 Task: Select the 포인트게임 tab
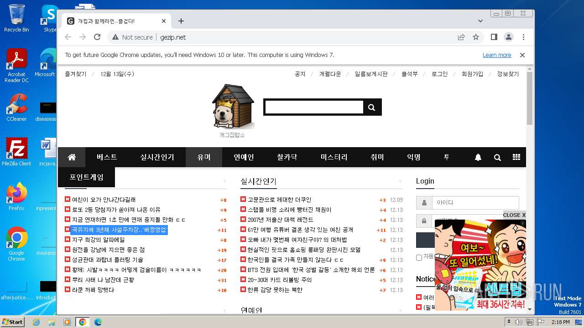(87, 177)
